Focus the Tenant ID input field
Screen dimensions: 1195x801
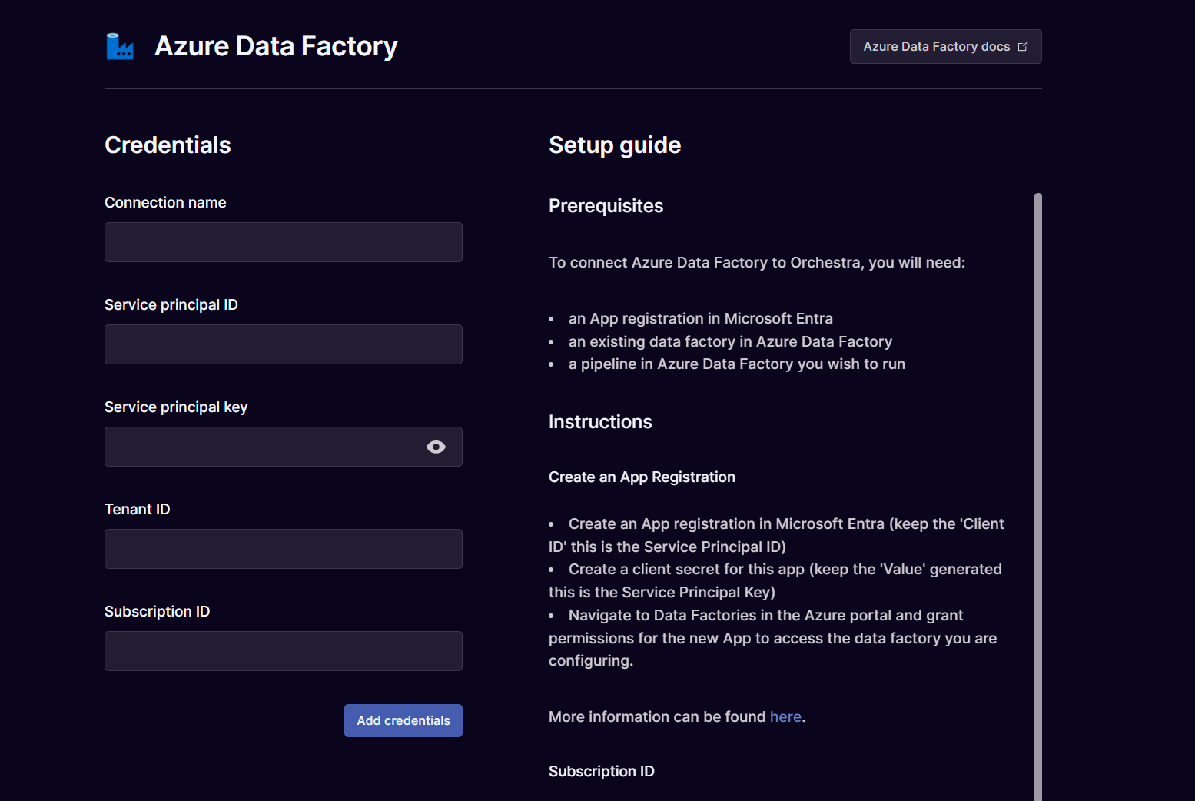point(284,549)
